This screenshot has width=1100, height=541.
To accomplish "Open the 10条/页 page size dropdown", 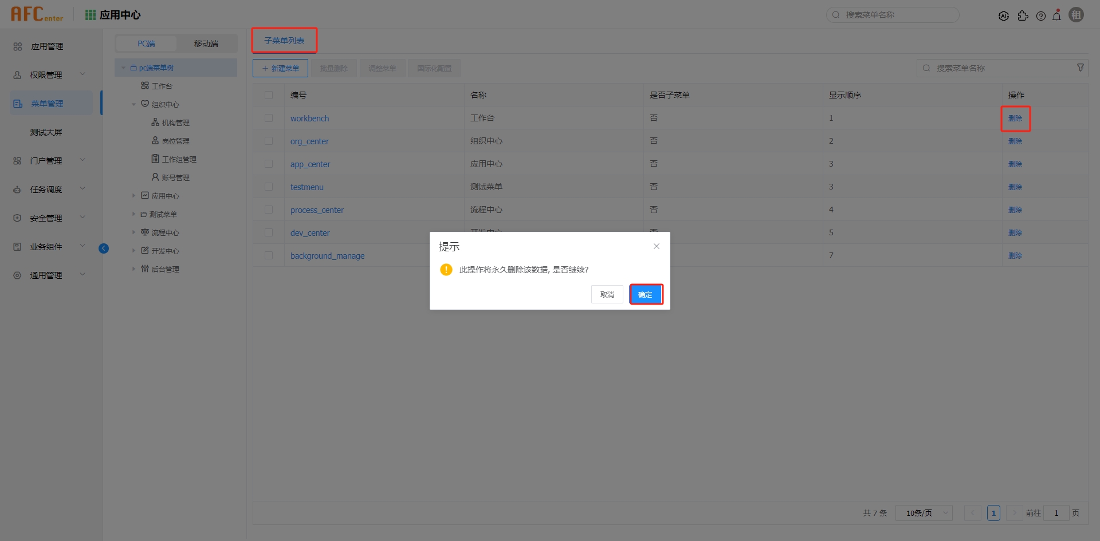I will [923, 513].
